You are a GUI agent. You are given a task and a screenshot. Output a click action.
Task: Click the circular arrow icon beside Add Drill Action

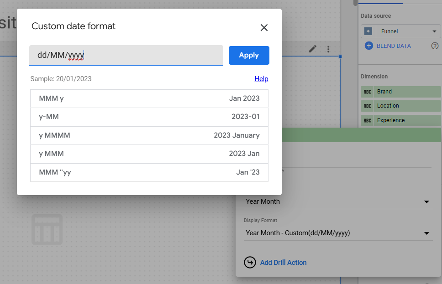point(250,263)
